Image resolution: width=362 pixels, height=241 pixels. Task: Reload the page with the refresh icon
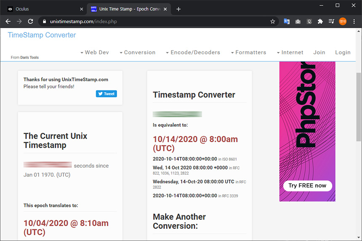pos(30,21)
